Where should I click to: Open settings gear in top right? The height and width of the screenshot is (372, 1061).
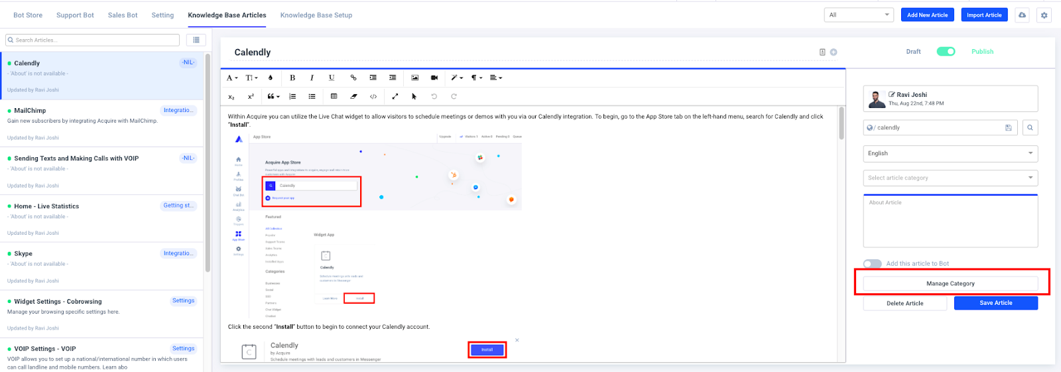click(1044, 15)
